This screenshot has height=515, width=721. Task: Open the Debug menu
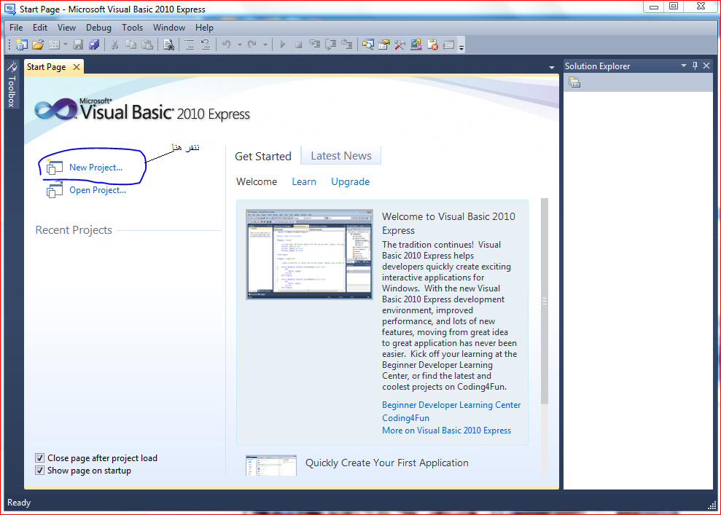coord(99,28)
